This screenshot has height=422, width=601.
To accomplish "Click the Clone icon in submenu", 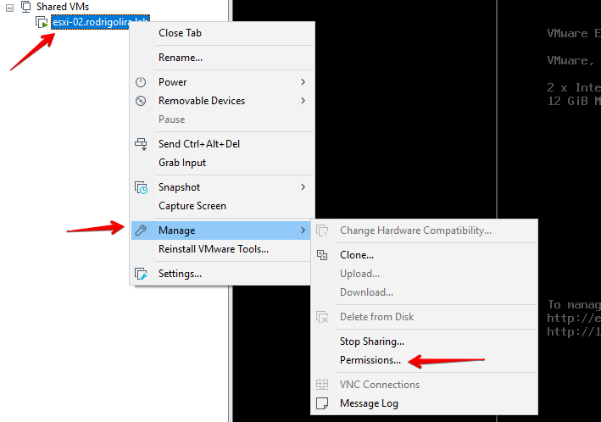I will tap(322, 255).
